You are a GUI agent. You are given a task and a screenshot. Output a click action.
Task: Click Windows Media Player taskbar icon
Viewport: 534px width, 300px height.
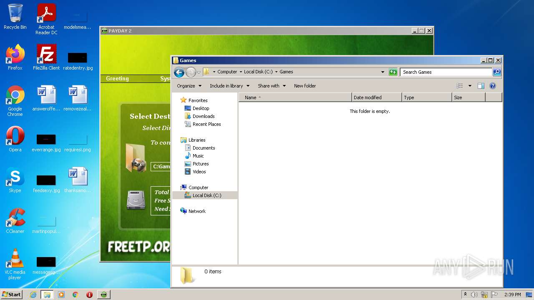[61, 295]
